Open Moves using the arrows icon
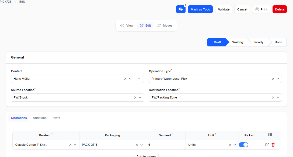 [165, 25]
